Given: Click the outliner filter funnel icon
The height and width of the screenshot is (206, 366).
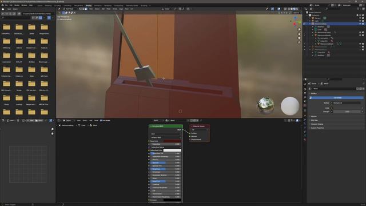Looking at the screenshot, I should (359, 9).
